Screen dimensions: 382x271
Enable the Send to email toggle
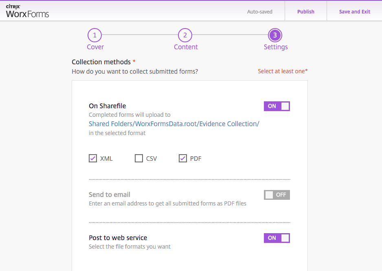[x=277, y=195]
